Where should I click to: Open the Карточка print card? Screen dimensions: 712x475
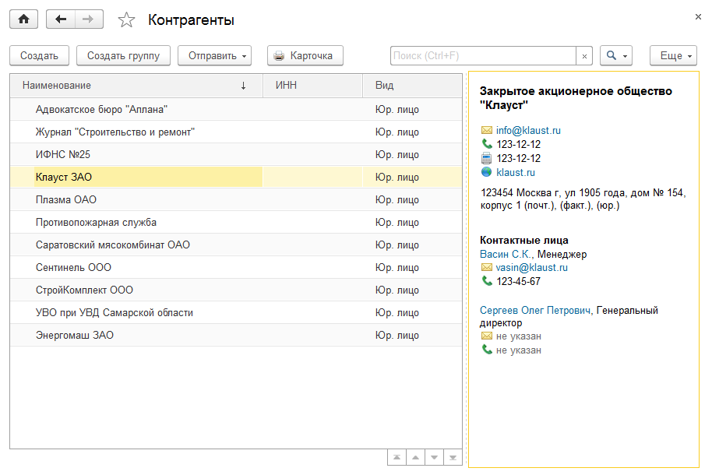click(x=305, y=55)
